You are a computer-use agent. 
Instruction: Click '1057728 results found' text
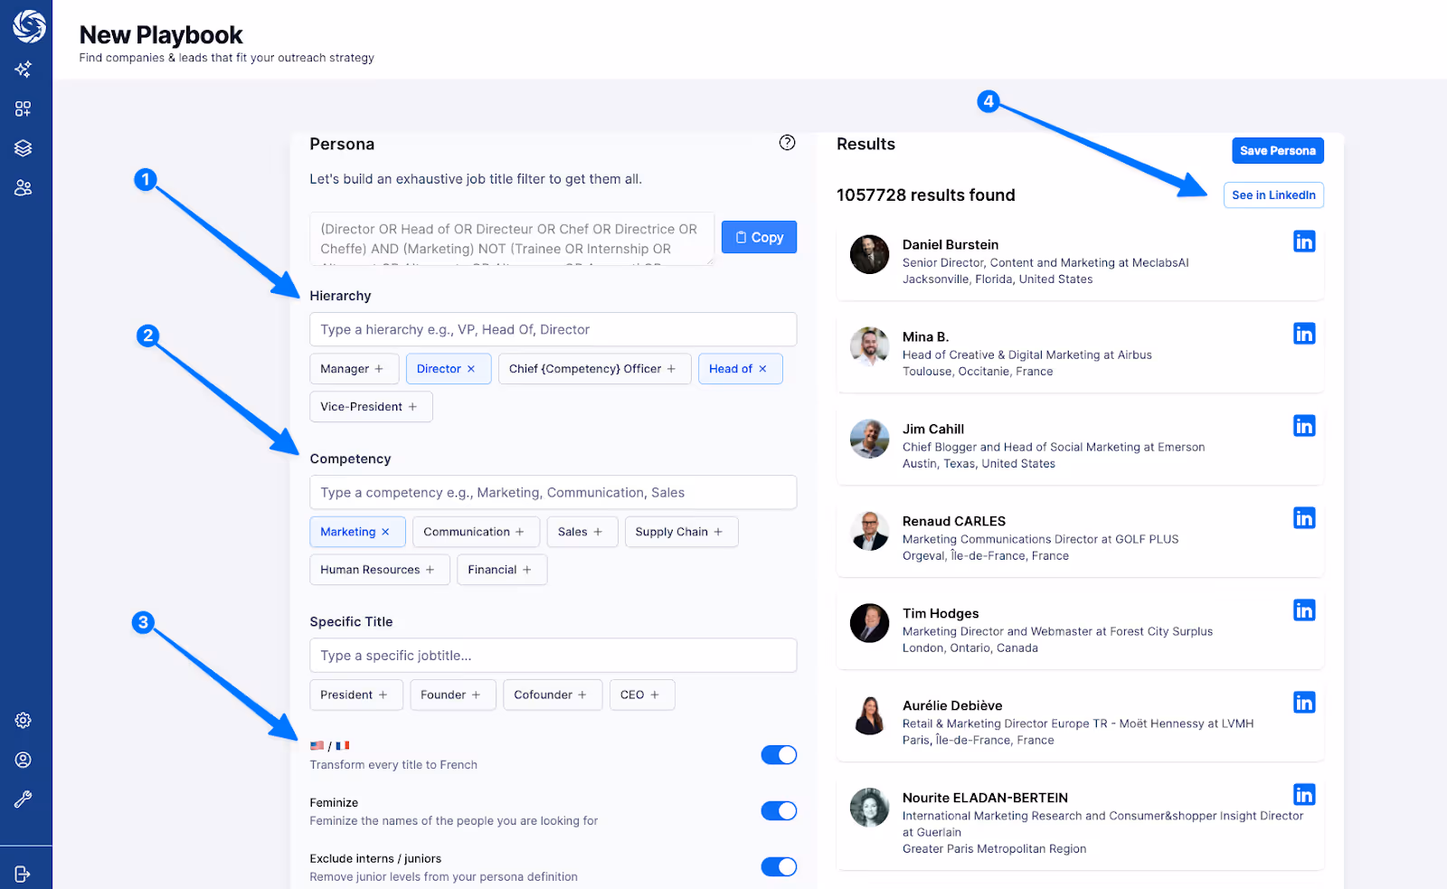[926, 195]
